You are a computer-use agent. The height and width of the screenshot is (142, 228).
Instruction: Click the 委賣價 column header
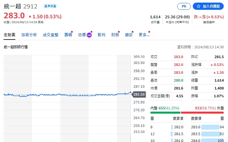[x=196, y=118]
